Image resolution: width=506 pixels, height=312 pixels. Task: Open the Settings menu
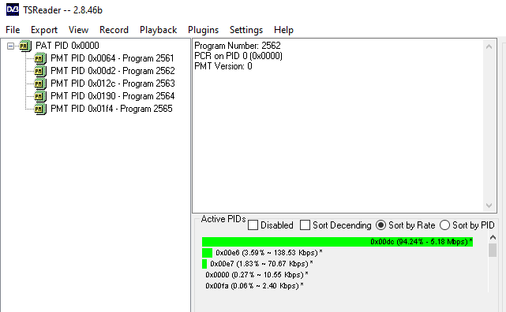click(x=246, y=30)
